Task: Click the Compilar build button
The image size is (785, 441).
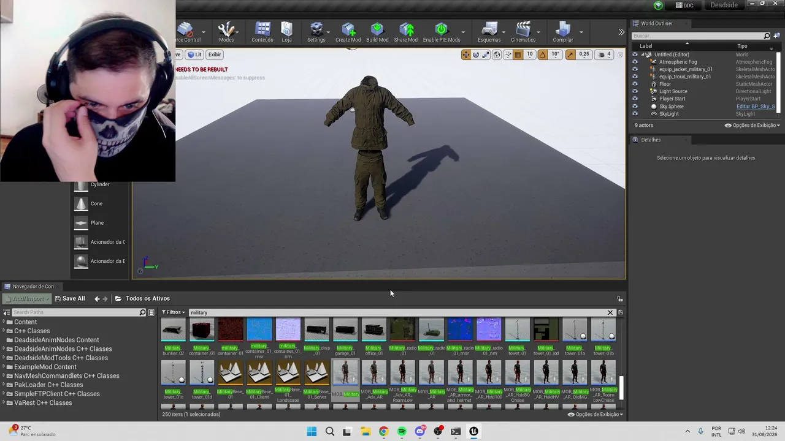Action: click(563, 32)
